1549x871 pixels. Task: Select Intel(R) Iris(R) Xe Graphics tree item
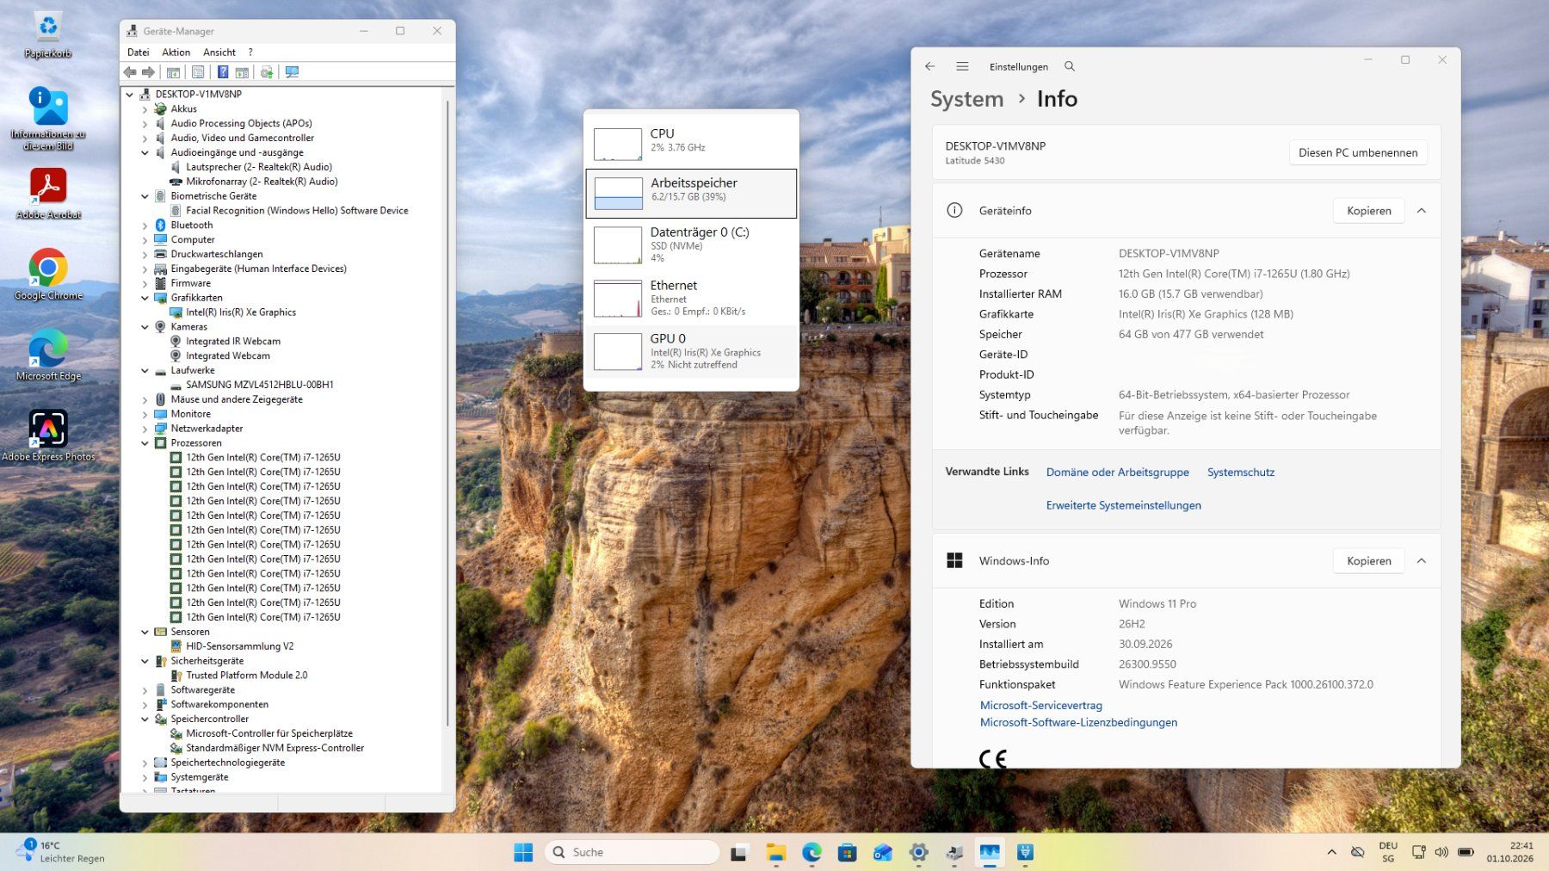(241, 312)
